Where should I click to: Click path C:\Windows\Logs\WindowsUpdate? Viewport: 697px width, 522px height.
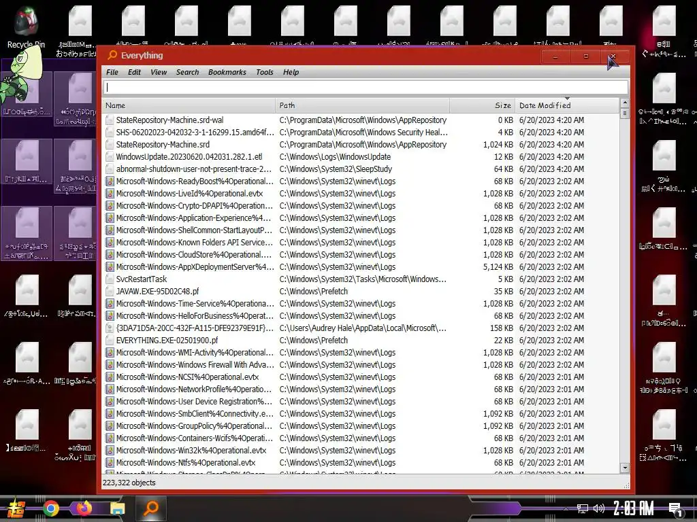tap(335, 157)
